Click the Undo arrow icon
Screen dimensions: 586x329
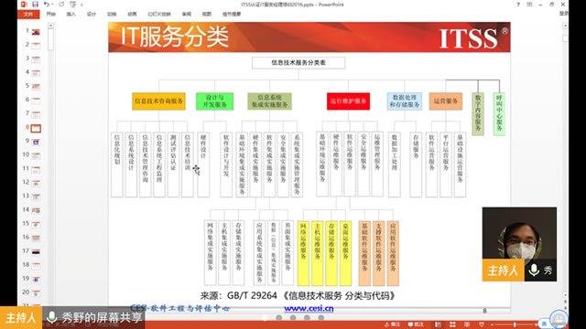coord(46,4)
